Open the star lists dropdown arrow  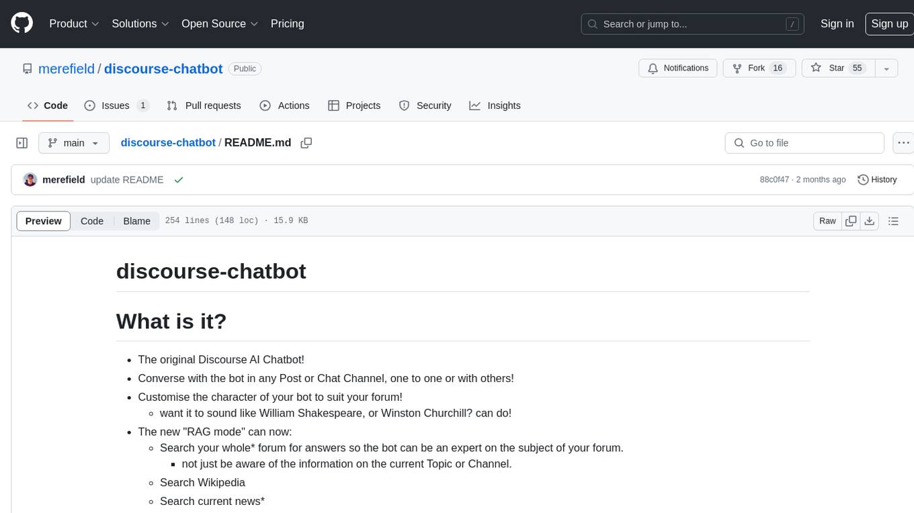point(886,68)
